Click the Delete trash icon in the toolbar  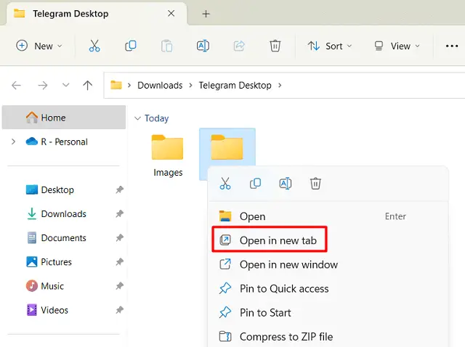pos(275,46)
